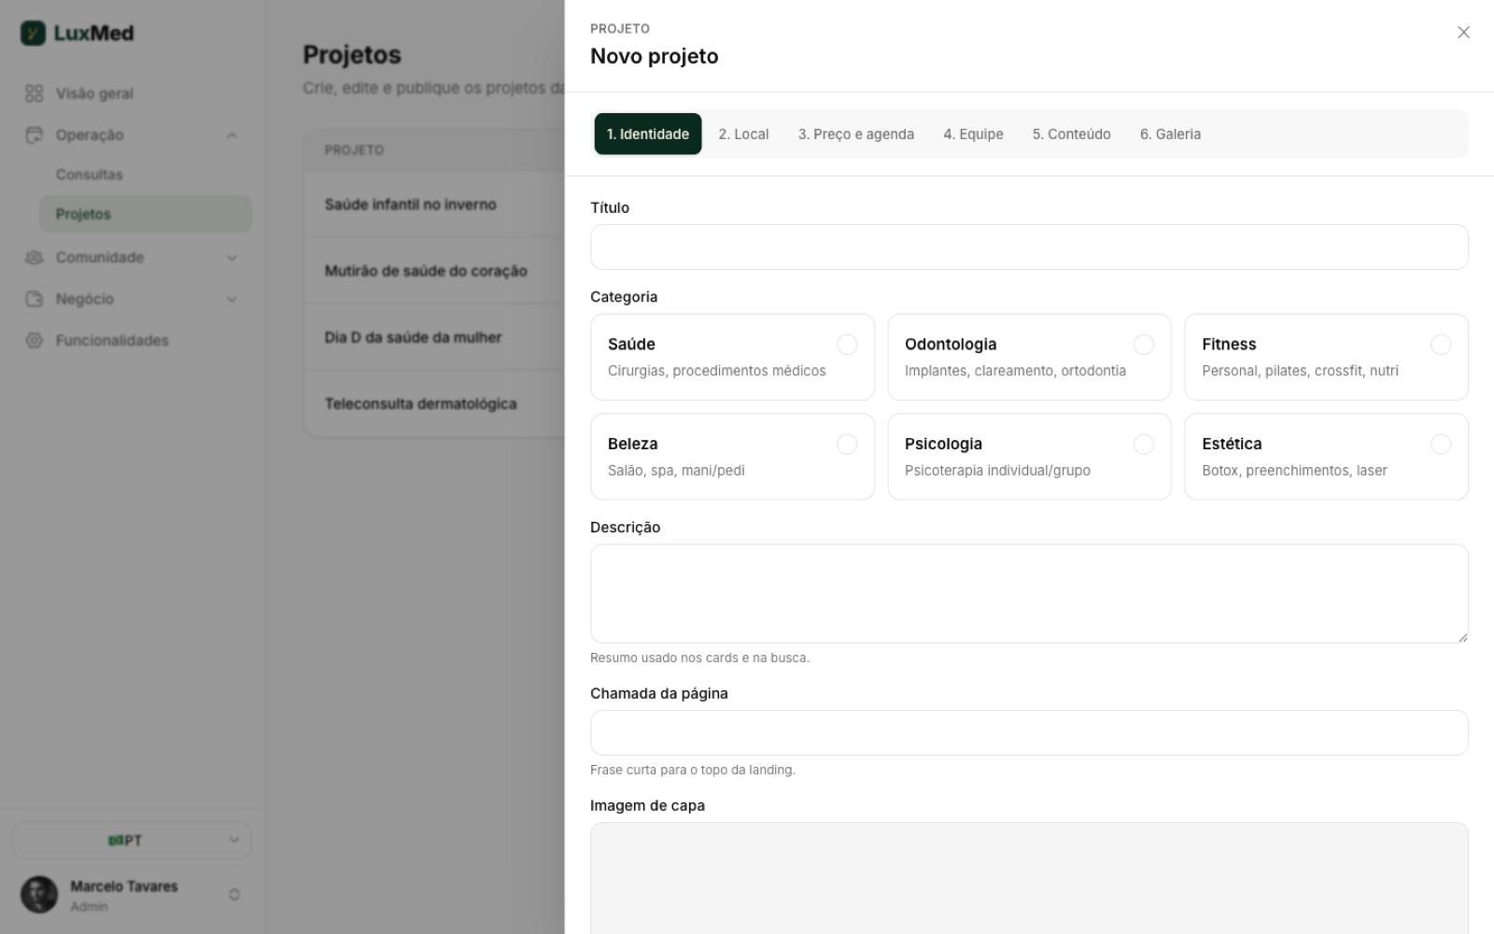Click the Funcionalidades gear icon
Screen dimensions: 1494x934
(x=35, y=340)
